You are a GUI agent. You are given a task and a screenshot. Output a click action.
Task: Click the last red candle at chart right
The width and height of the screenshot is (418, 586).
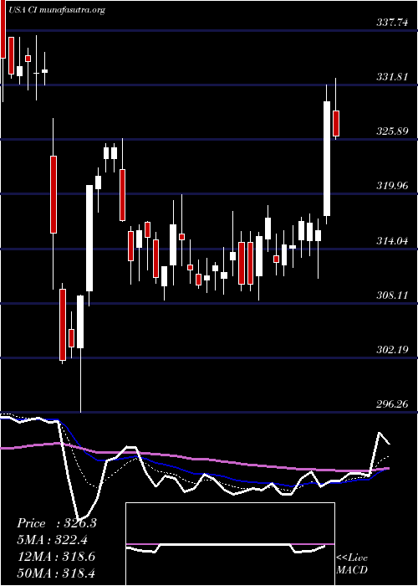coord(336,123)
